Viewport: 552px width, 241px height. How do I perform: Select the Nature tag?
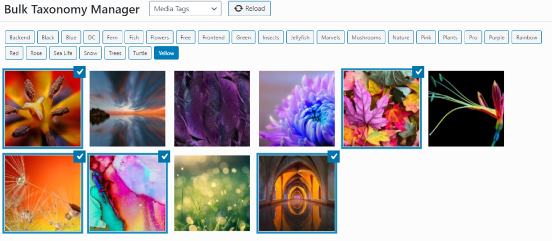click(x=401, y=37)
